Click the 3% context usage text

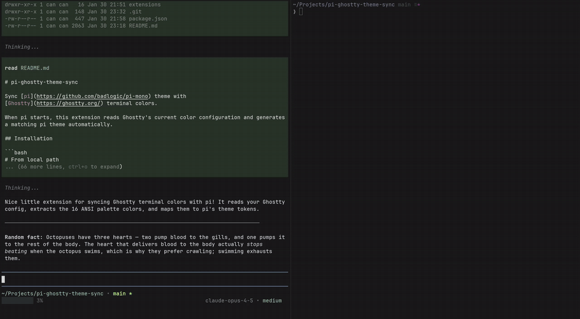pyautogui.click(x=40, y=301)
